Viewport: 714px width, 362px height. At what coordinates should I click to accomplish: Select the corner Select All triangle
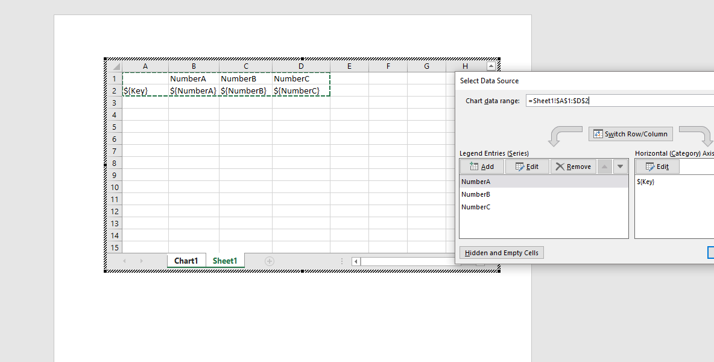115,66
